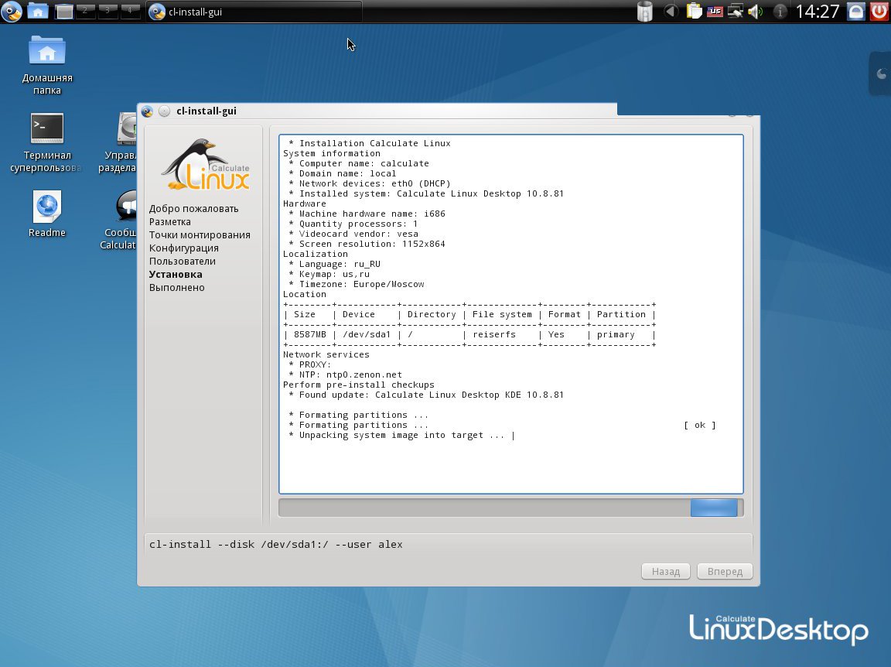Click the volume speaker icon
This screenshot has height=667, width=891.
click(756, 12)
